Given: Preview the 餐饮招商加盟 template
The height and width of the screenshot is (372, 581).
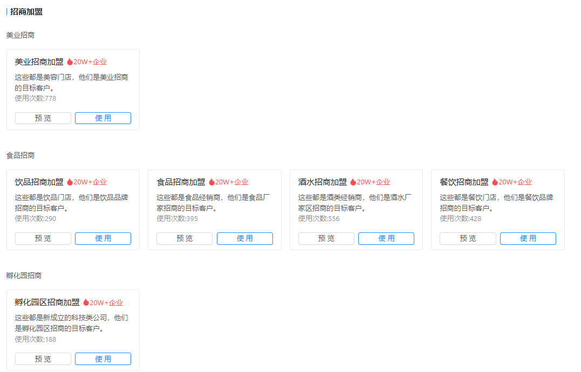Looking at the screenshot, I should pos(468,238).
